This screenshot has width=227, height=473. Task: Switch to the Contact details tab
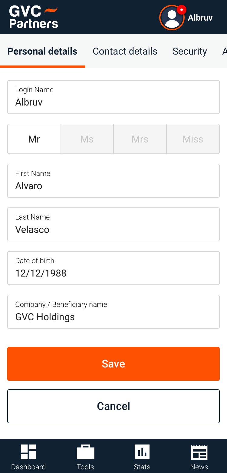click(x=125, y=51)
